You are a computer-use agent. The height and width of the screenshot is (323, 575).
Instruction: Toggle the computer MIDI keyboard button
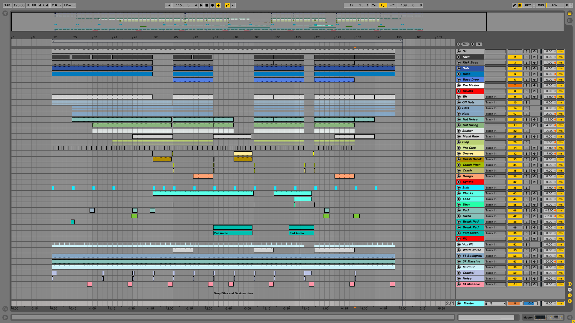pos(520,5)
